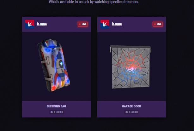Click the LIVE badge on Sleeping Bag card
194x131 pixels.
83,24
